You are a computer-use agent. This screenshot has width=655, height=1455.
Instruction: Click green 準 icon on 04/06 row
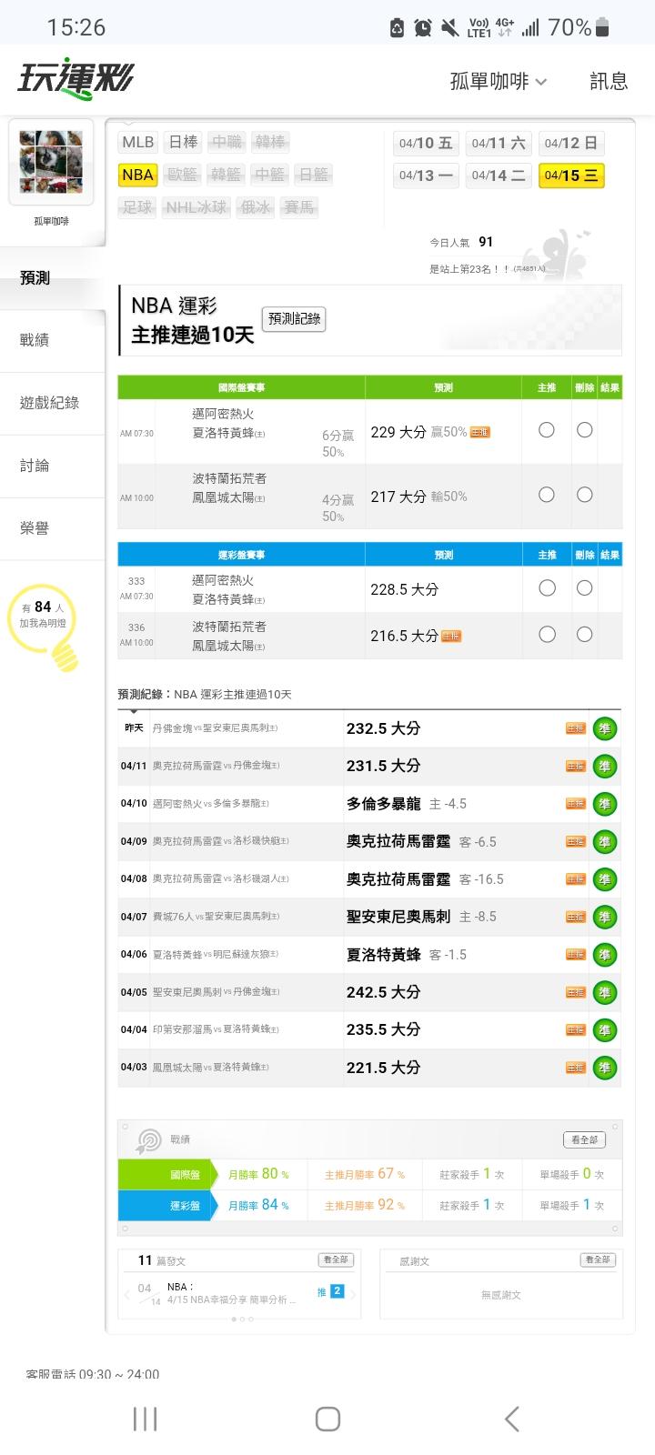(x=604, y=955)
